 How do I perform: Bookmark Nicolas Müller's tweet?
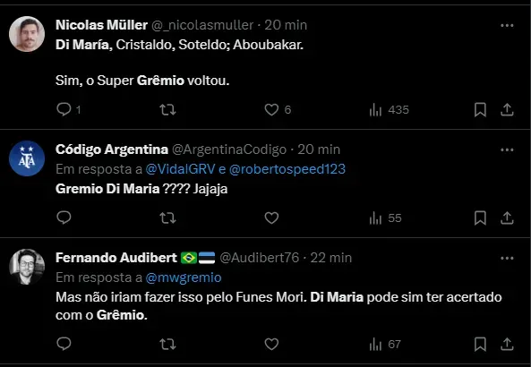pos(480,110)
